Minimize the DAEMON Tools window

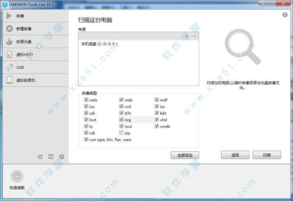(x=263, y=3)
